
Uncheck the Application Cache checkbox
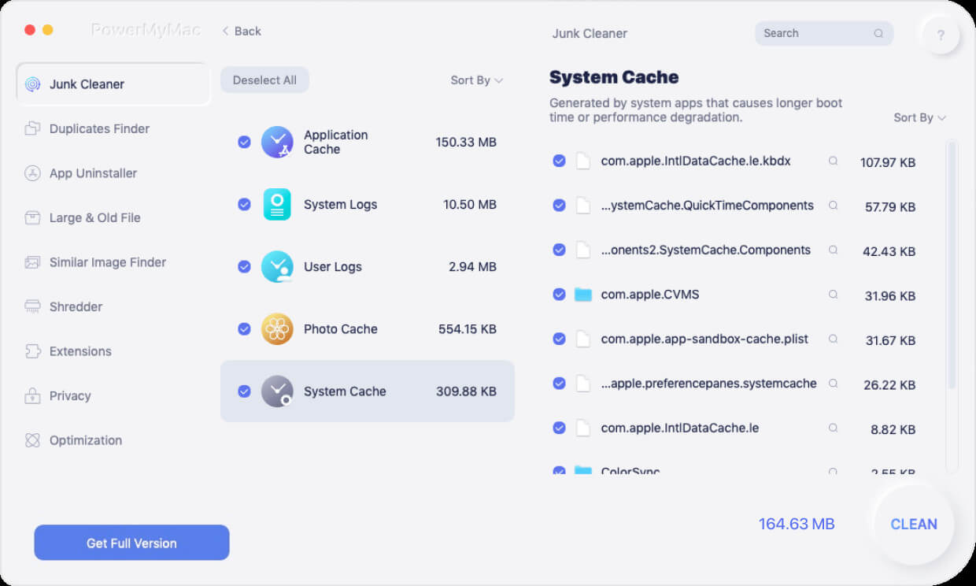(x=244, y=142)
